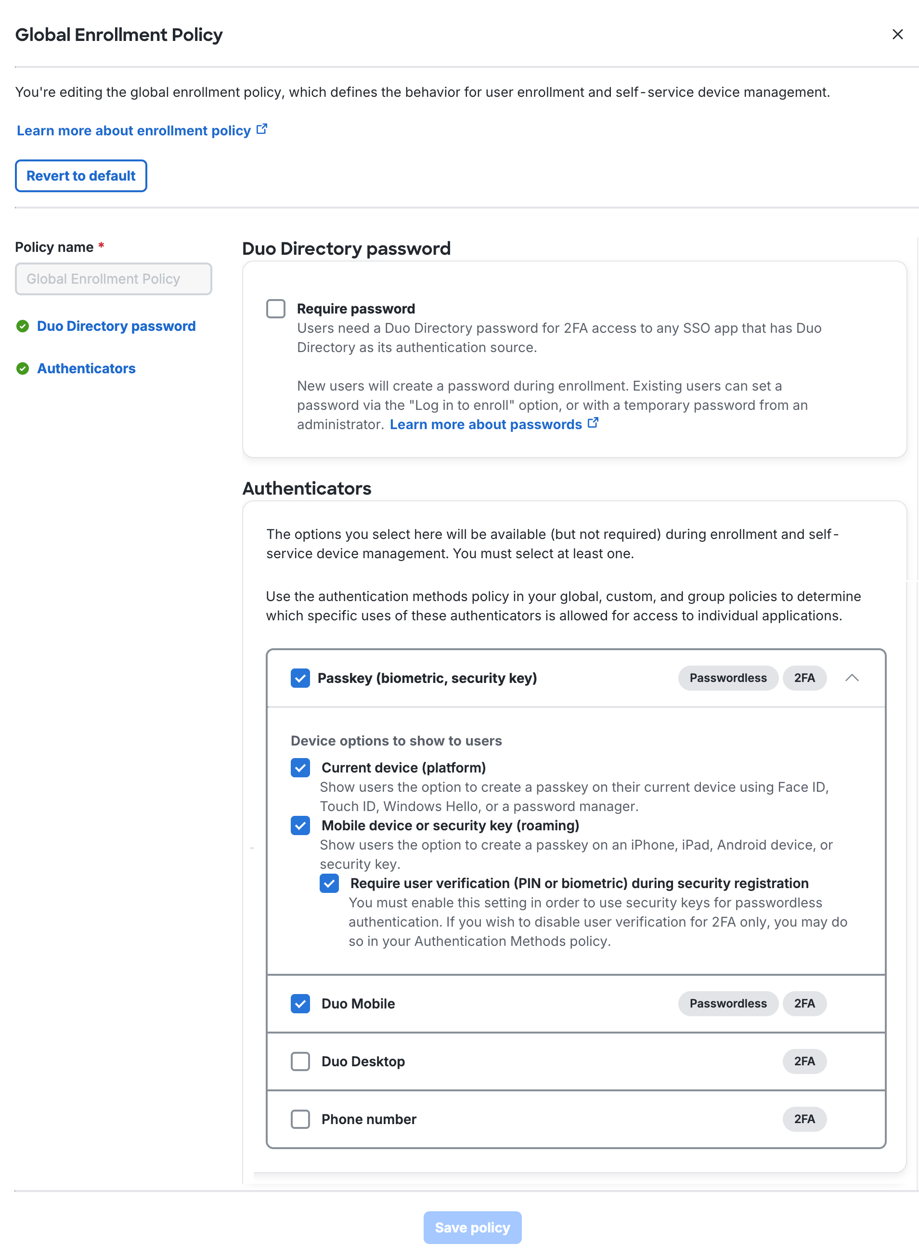The image size is (919, 1257).
Task: Disable Require user verification checkbox
Action: [329, 884]
